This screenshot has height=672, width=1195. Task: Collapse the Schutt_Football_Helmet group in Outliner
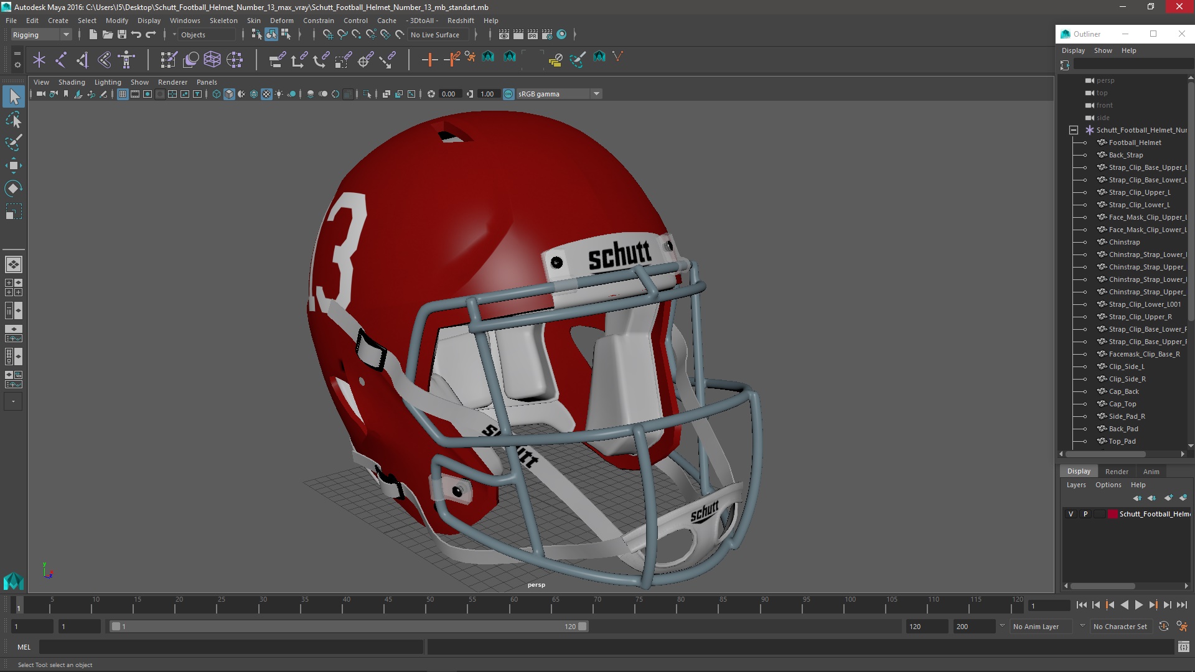[1074, 130]
